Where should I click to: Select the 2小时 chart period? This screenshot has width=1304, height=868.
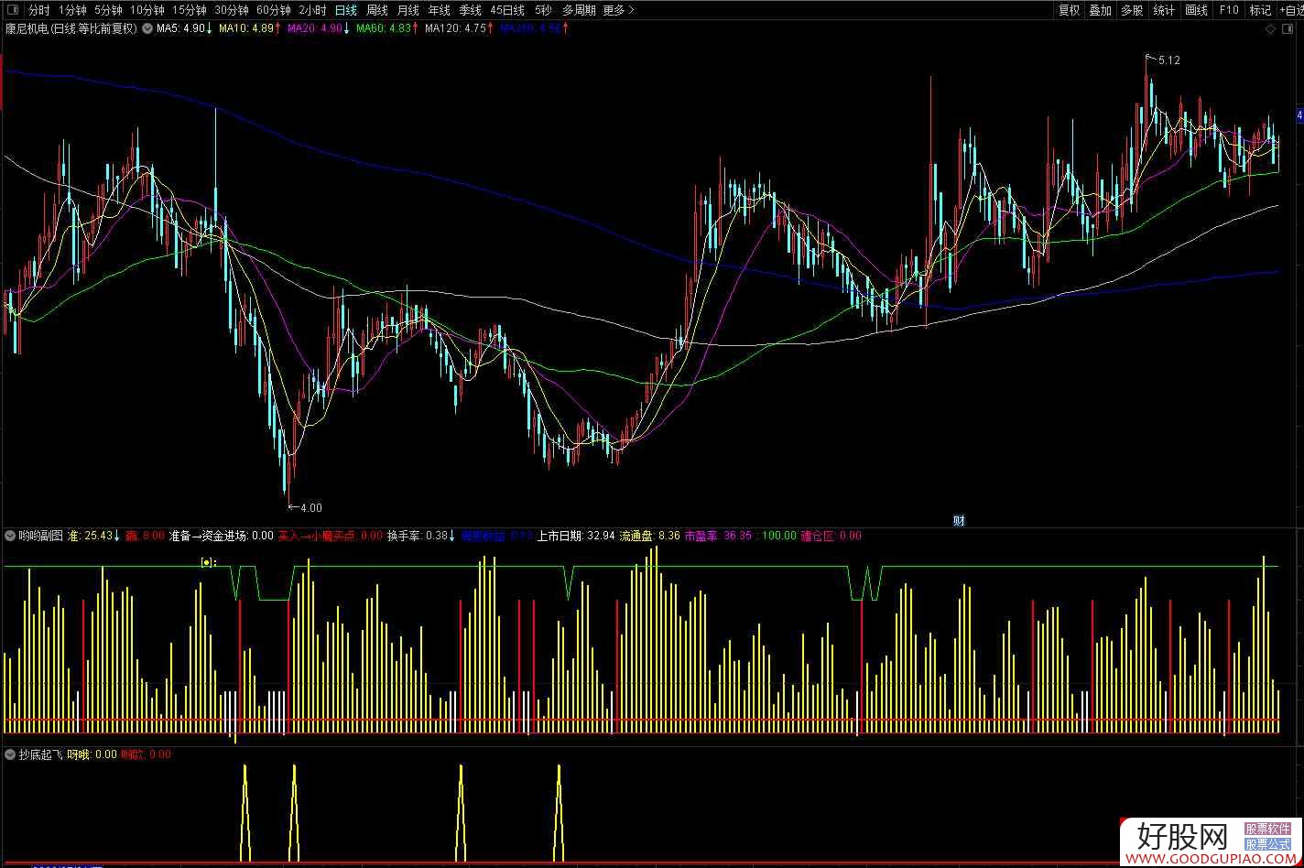tap(313, 10)
